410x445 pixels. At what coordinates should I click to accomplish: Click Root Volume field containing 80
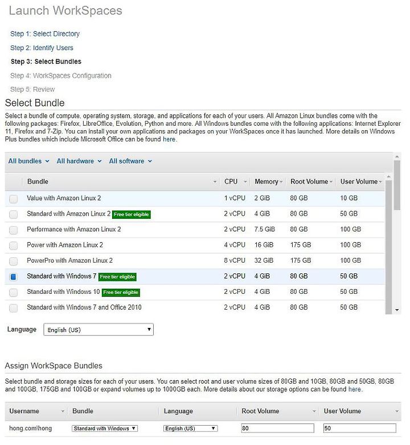277,429
